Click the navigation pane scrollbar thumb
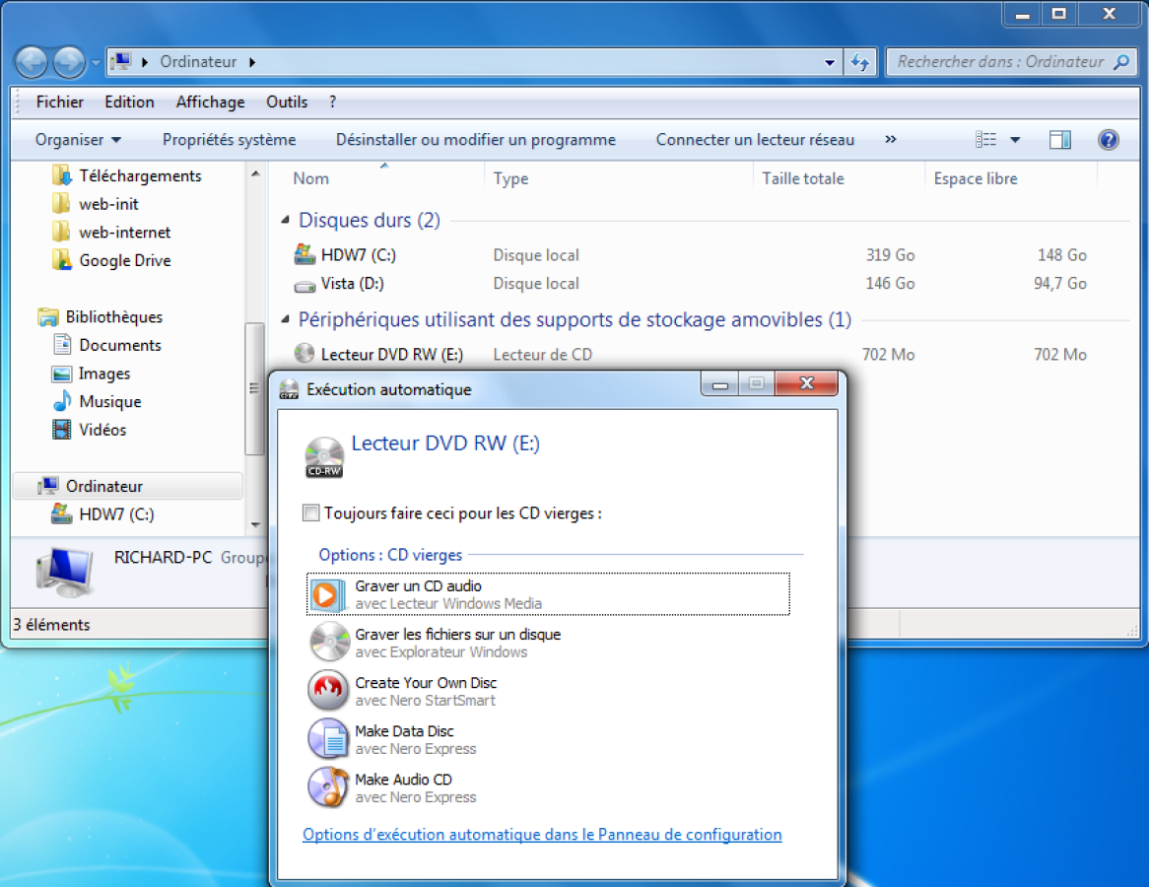This screenshot has height=887, width=1149. 254,388
